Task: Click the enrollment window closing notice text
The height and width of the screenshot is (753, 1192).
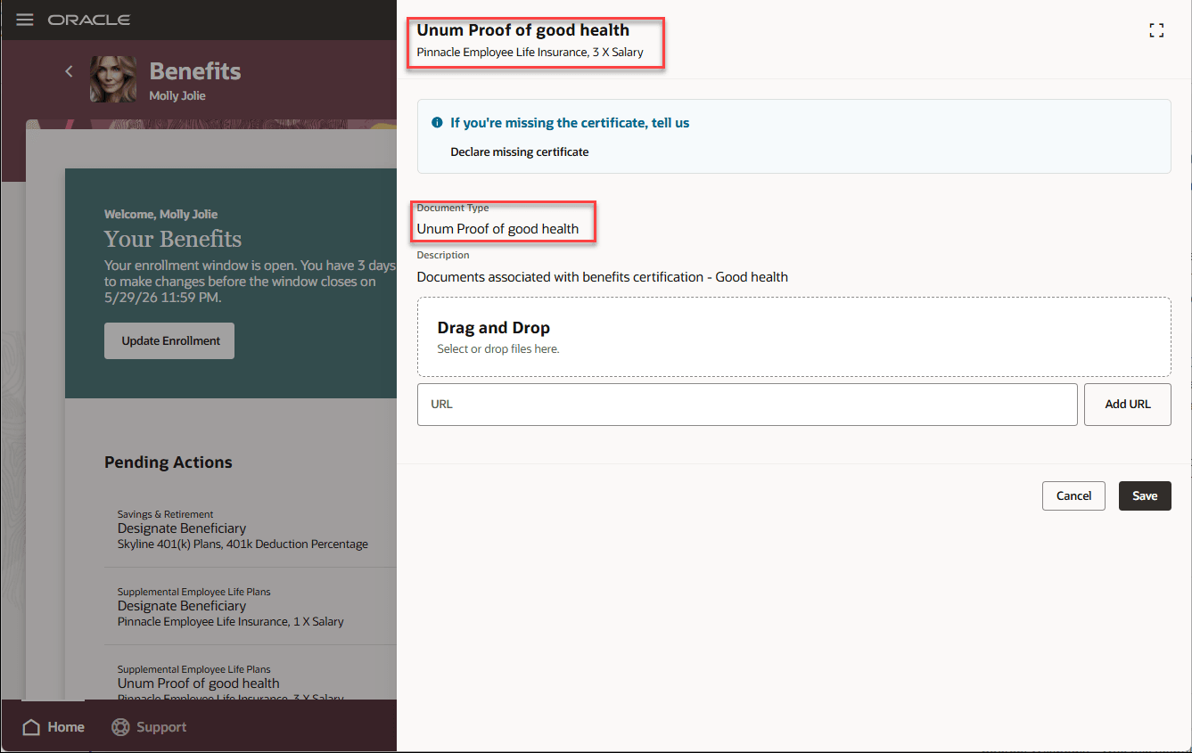Action: (x=249, y=281)
